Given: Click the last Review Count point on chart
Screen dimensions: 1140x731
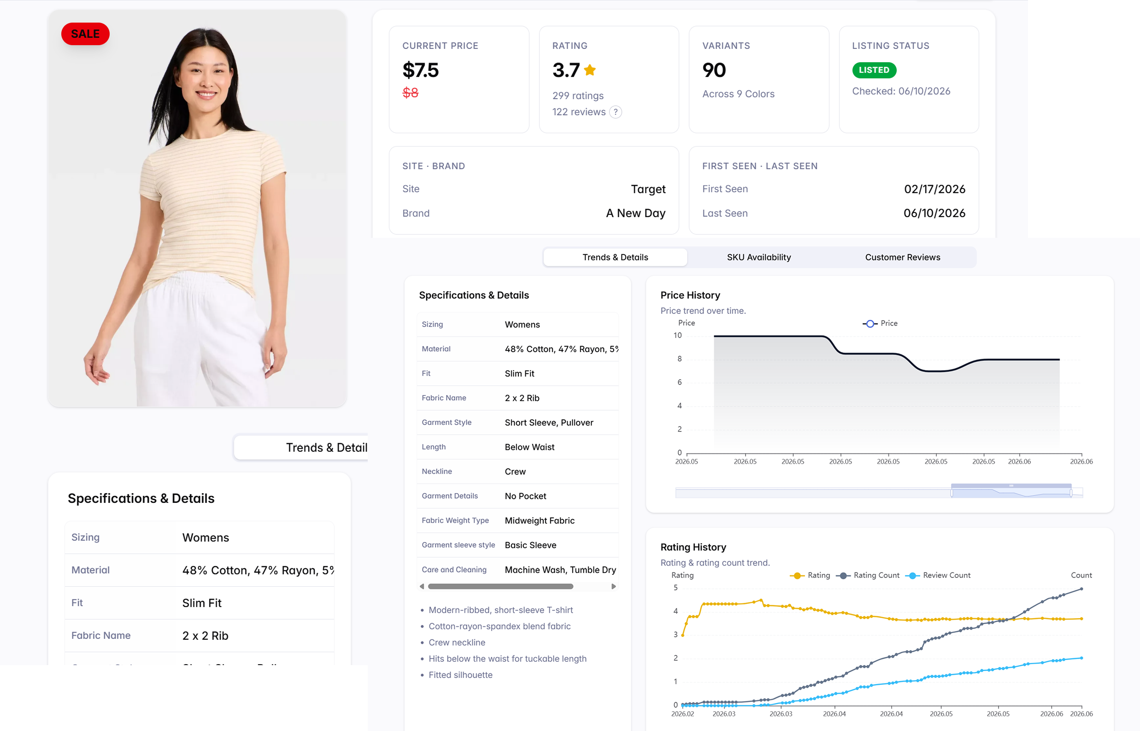Looking at the screenshot, I should (x=1081, y=658).
